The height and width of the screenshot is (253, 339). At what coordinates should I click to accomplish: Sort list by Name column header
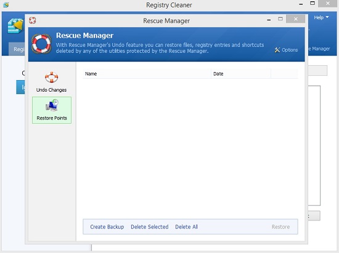(x=147, y=74)
